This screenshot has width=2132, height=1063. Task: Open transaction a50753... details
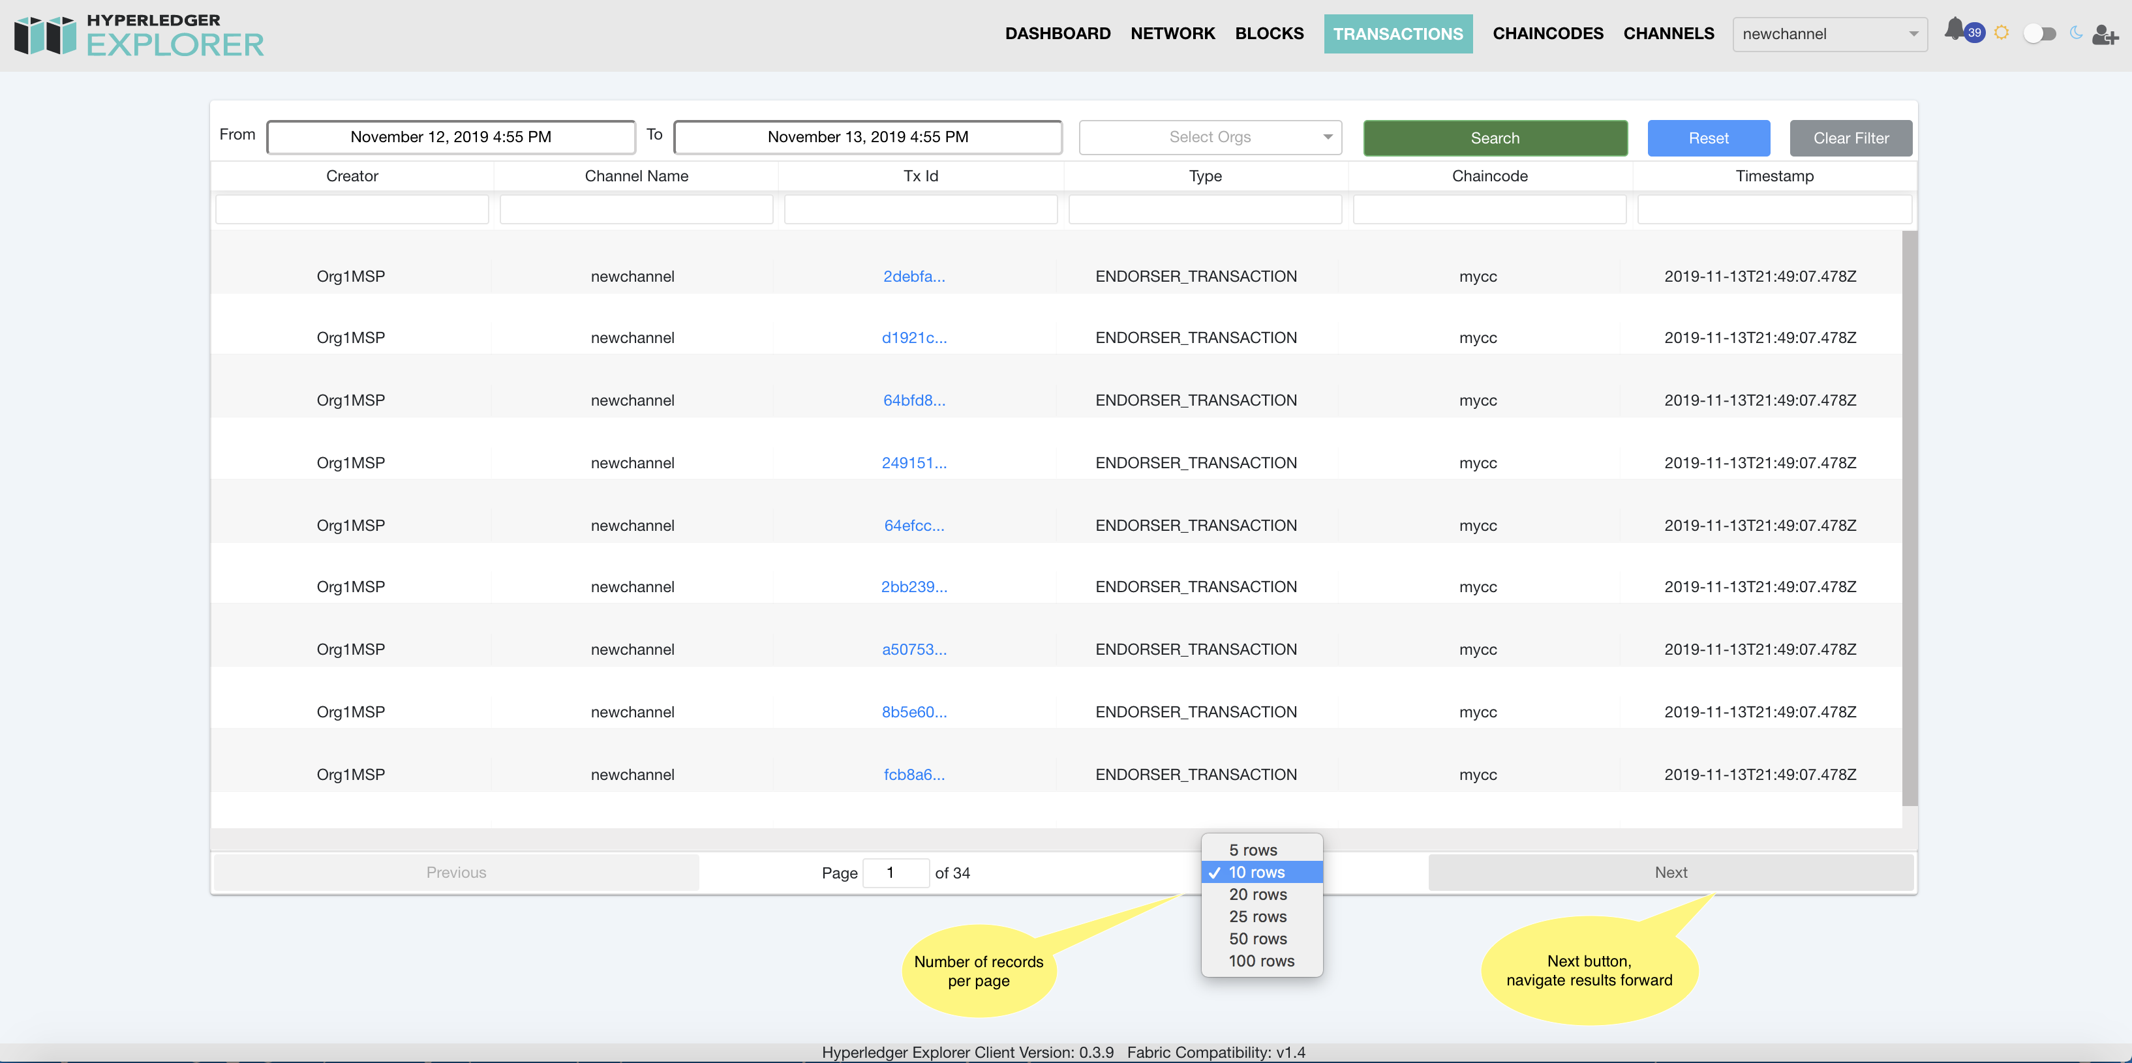[914, 650]
